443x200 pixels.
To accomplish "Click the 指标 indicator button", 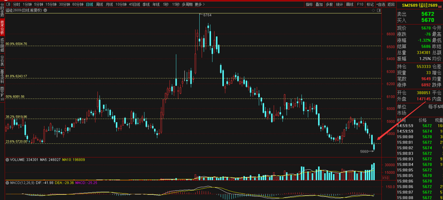I will click(309, 4).
